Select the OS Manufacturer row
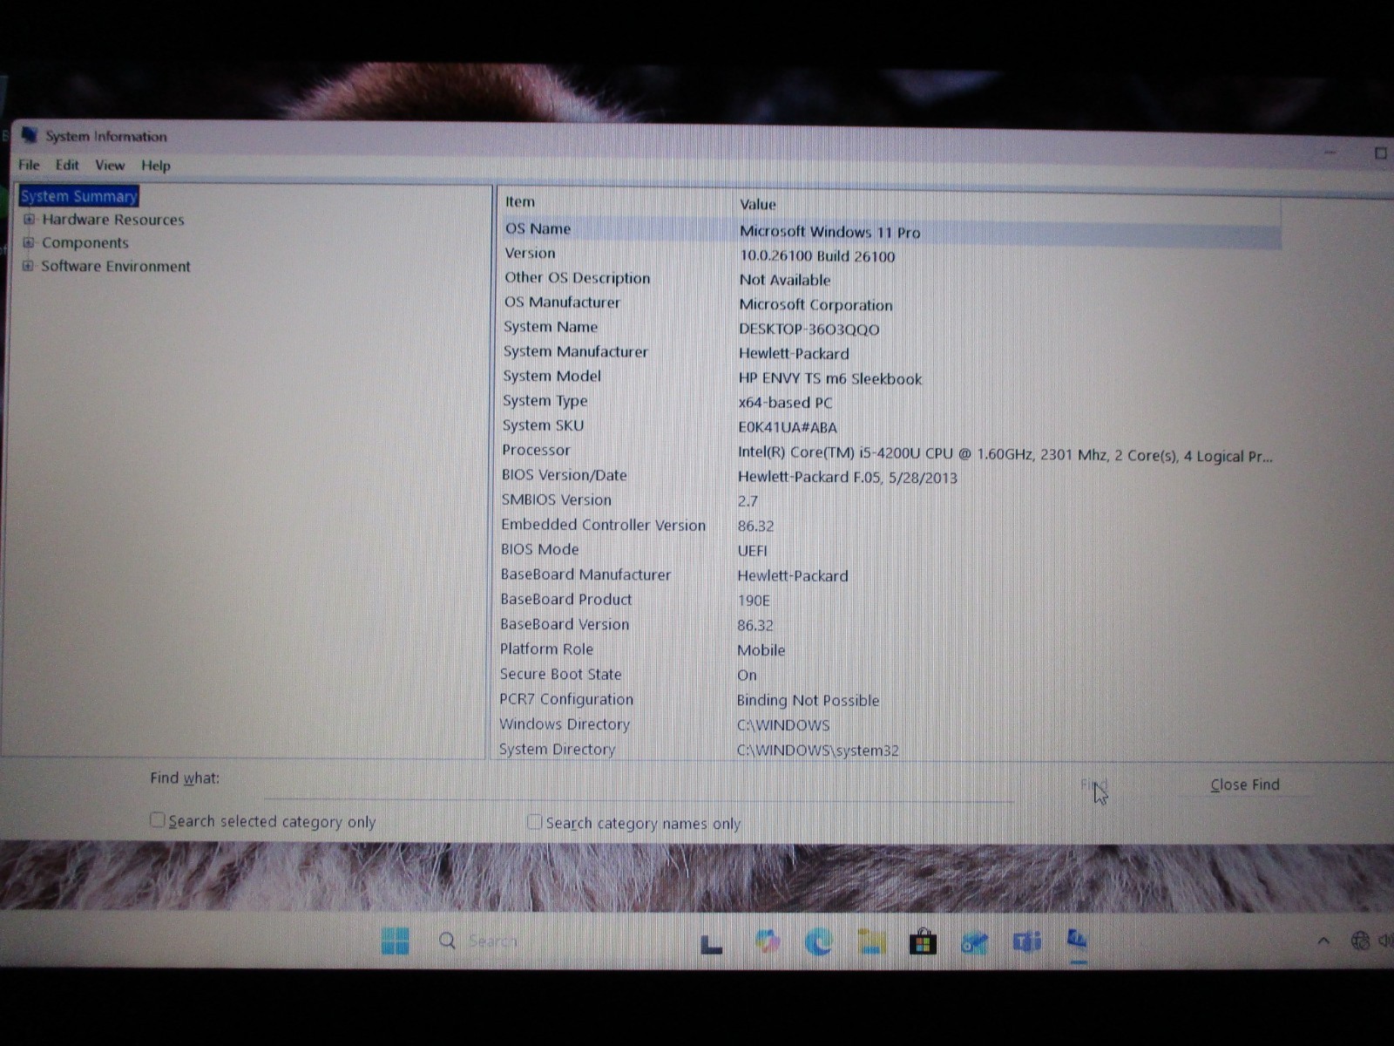Viewport: 1394px width, 1046px height. pyautogui.click(x=890, y=302)
